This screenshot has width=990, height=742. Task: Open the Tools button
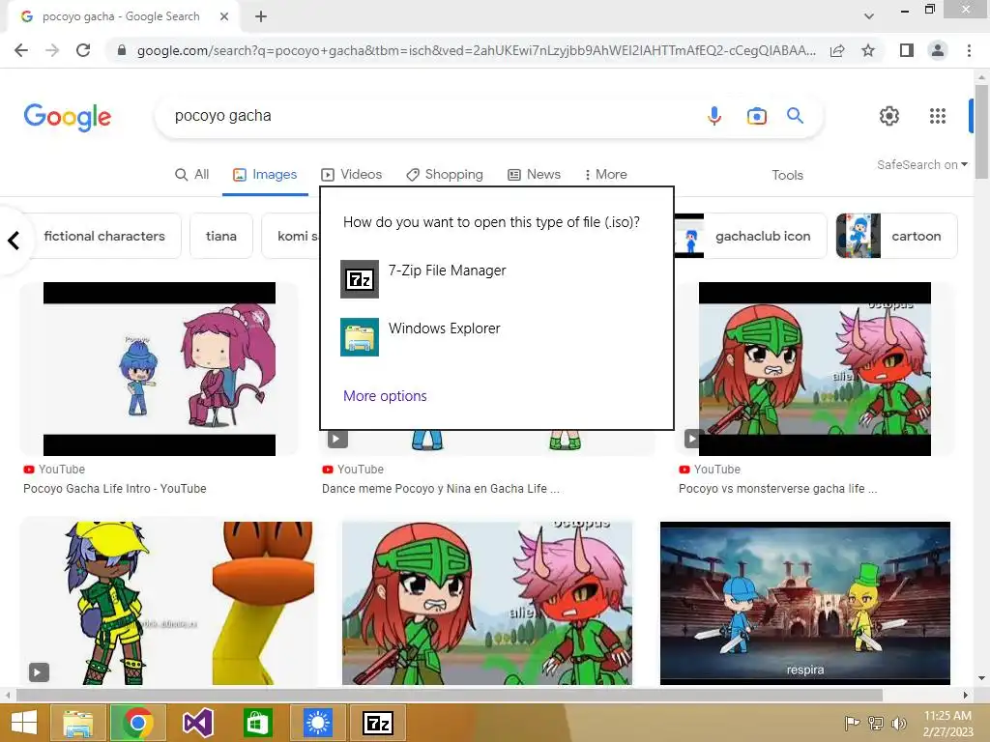coord(787,176)
